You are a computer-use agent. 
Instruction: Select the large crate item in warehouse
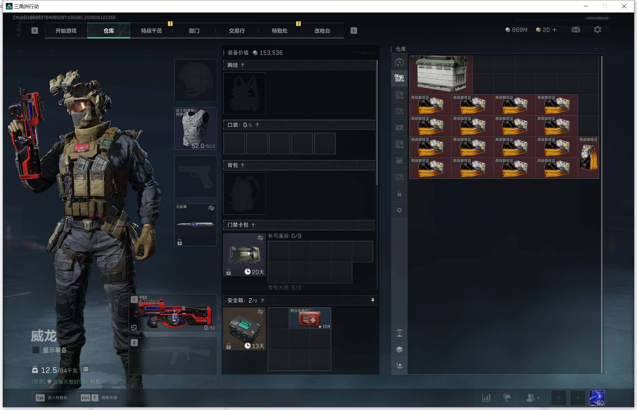coord(441,74)
